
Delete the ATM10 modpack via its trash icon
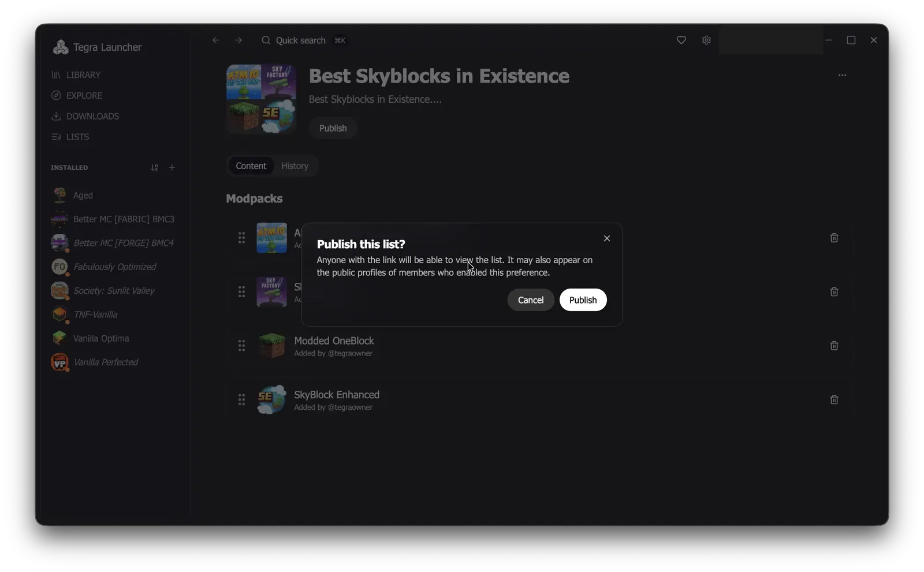click(834, 238)
